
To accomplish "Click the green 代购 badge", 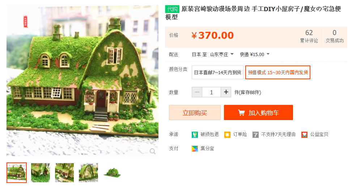I will click(x=172, y=9).
